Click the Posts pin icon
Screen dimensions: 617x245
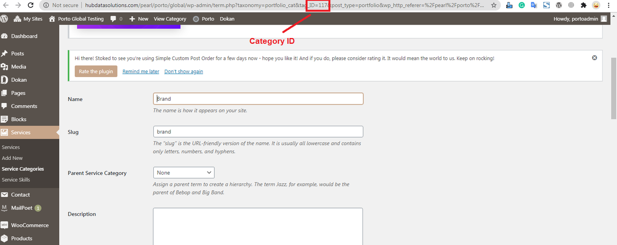4,53
